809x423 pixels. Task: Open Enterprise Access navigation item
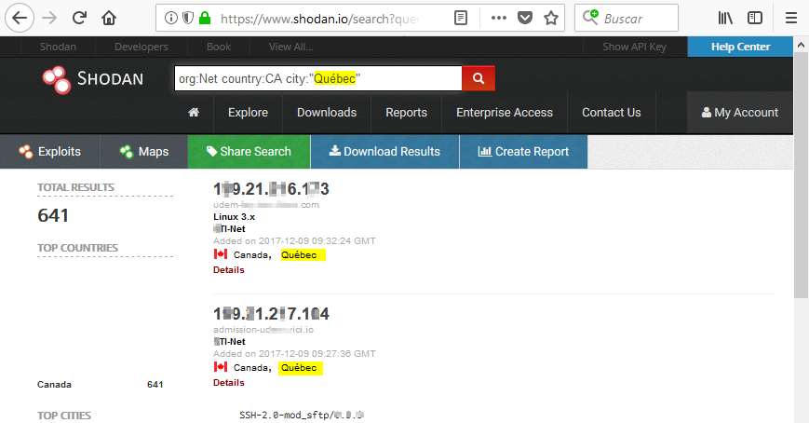pos(505,113)
